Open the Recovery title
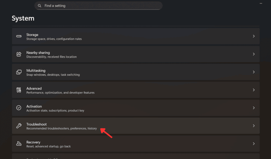Viewport: 271px width, 159px height. click(33, 142)
